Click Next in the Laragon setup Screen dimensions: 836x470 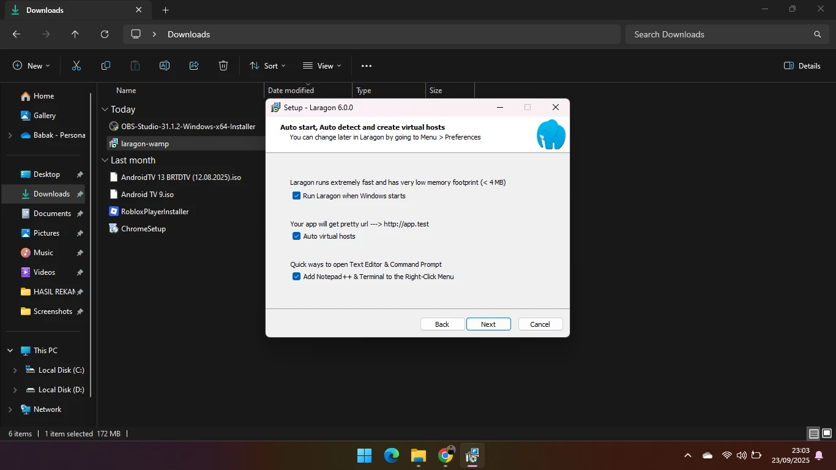(x=488, y=324)
